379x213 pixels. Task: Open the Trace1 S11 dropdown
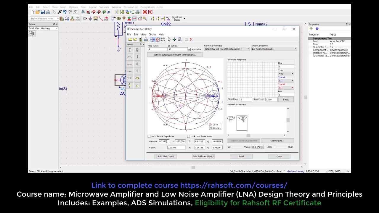pyautogui.click(x=286, y=81)
